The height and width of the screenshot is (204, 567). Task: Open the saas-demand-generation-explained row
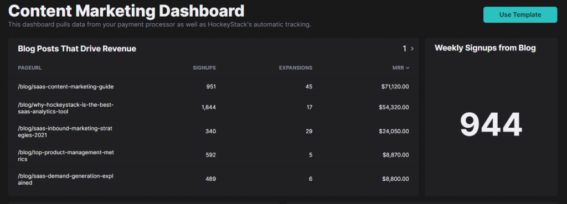pos(213,179)
